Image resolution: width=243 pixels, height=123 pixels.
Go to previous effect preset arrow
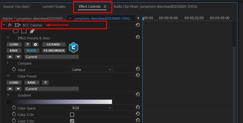10,57
